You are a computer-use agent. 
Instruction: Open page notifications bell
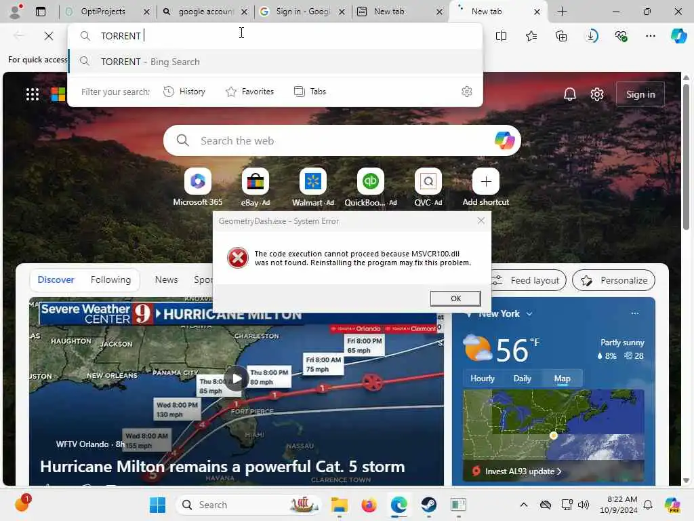[x=569, y=94]
